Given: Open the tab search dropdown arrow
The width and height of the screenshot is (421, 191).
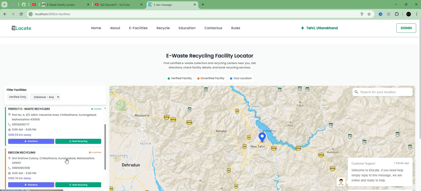Looking at the screenshot, I should pos(4,5).
